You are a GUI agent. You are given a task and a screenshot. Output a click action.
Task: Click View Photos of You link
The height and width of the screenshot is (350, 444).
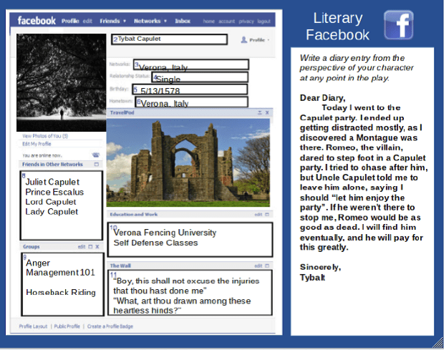45,136
